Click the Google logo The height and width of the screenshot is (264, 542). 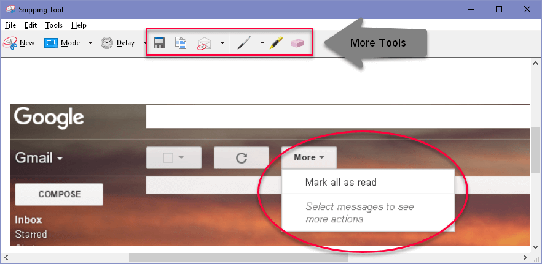point(49,117)
